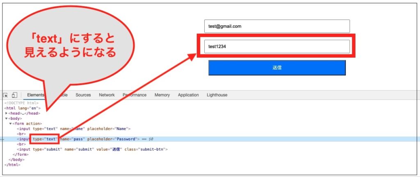
Task: Open the Performance tab
Action: (135, 95)
